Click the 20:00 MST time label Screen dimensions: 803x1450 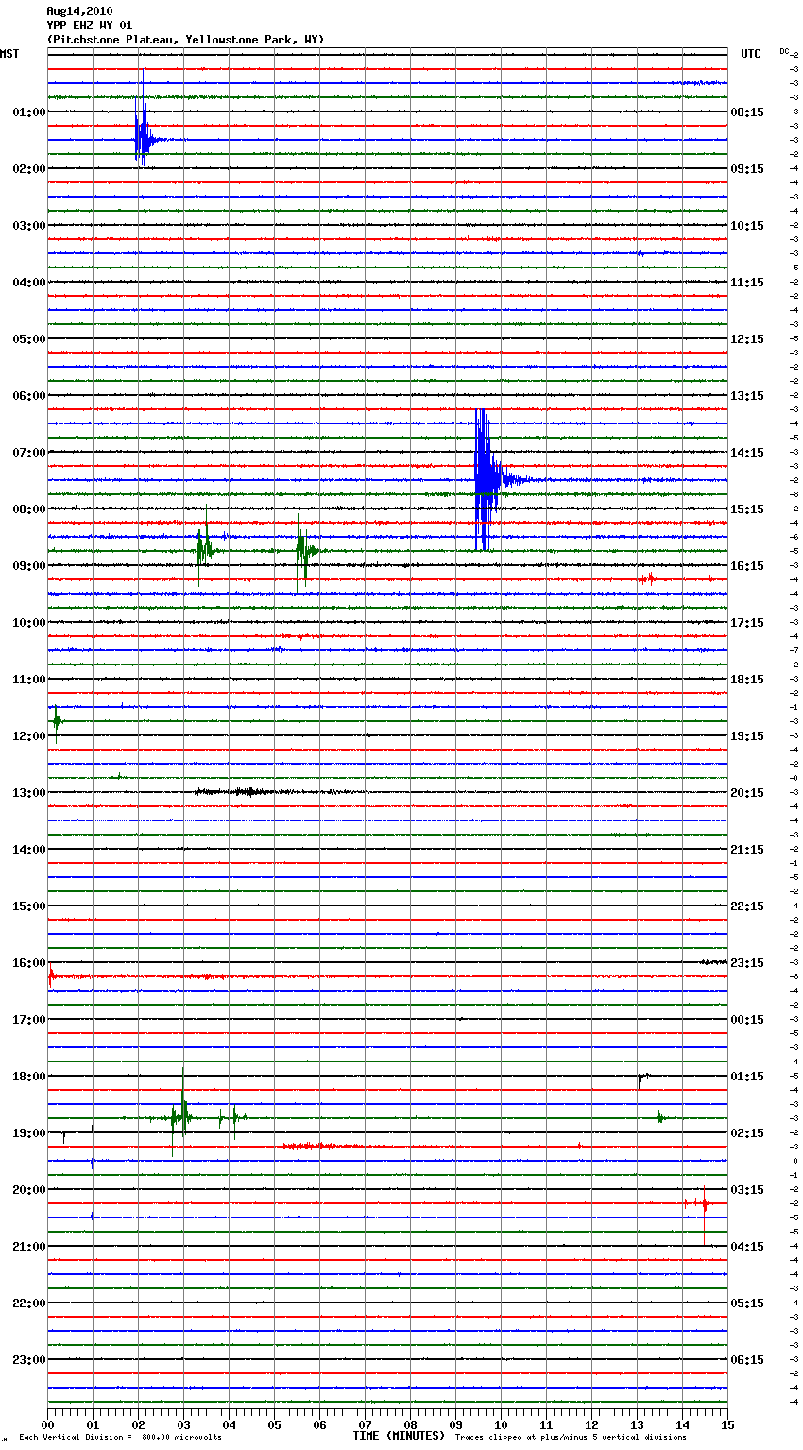[29, 1190]
